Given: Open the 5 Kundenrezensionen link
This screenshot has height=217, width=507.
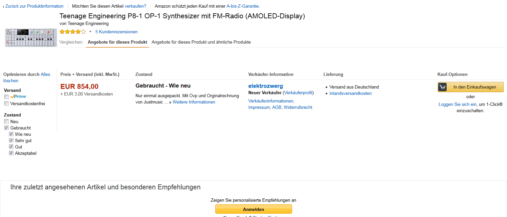Looking at the screenshot, I should click(x=116, y=32).
